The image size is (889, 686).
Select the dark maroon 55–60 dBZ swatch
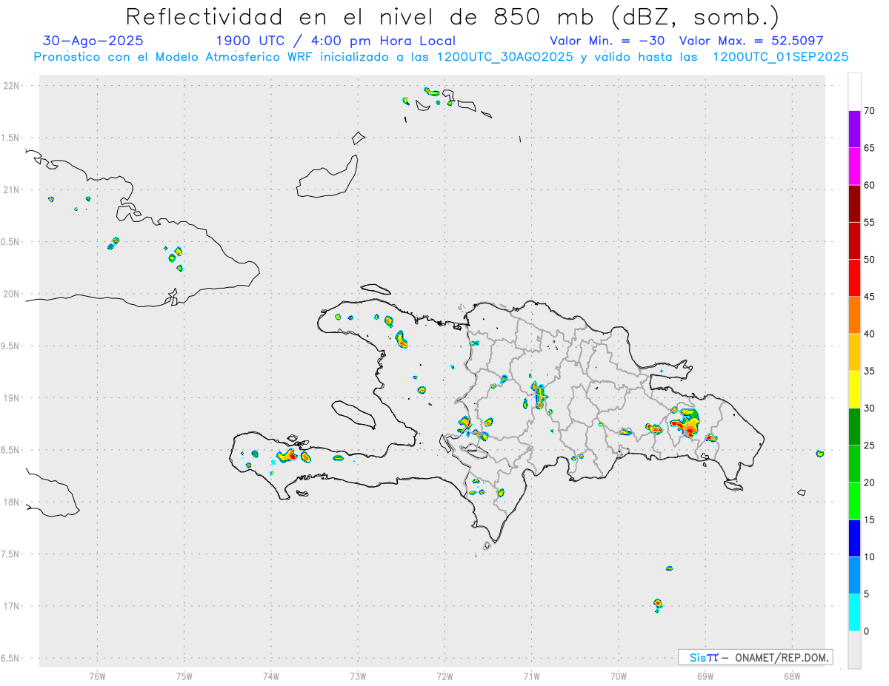[x=854, y=204]
